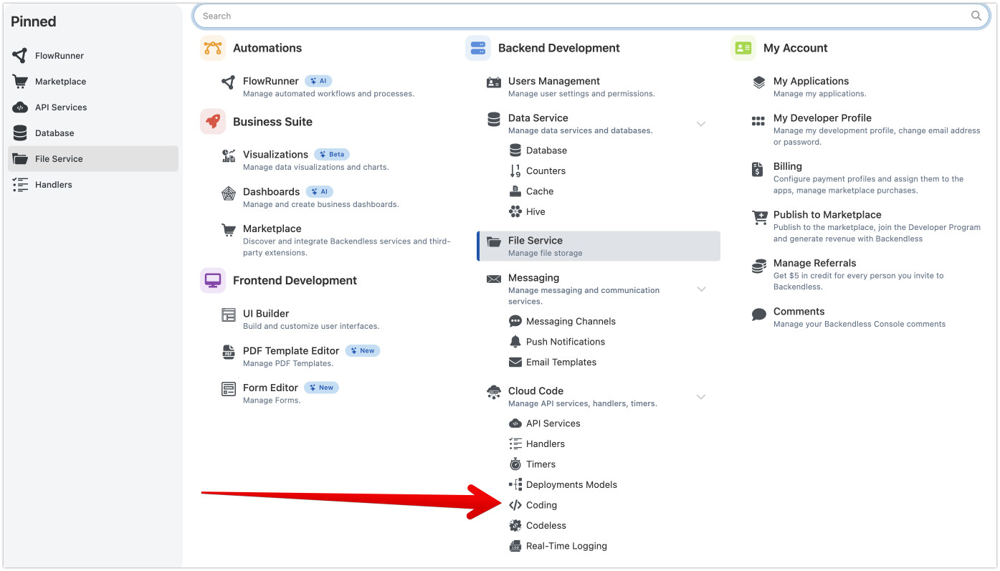Click the Backend Development server icon

(x=478, y=48)
